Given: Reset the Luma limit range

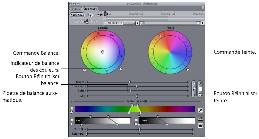Looking at the screenshot, I should click(x=136, y=124).
